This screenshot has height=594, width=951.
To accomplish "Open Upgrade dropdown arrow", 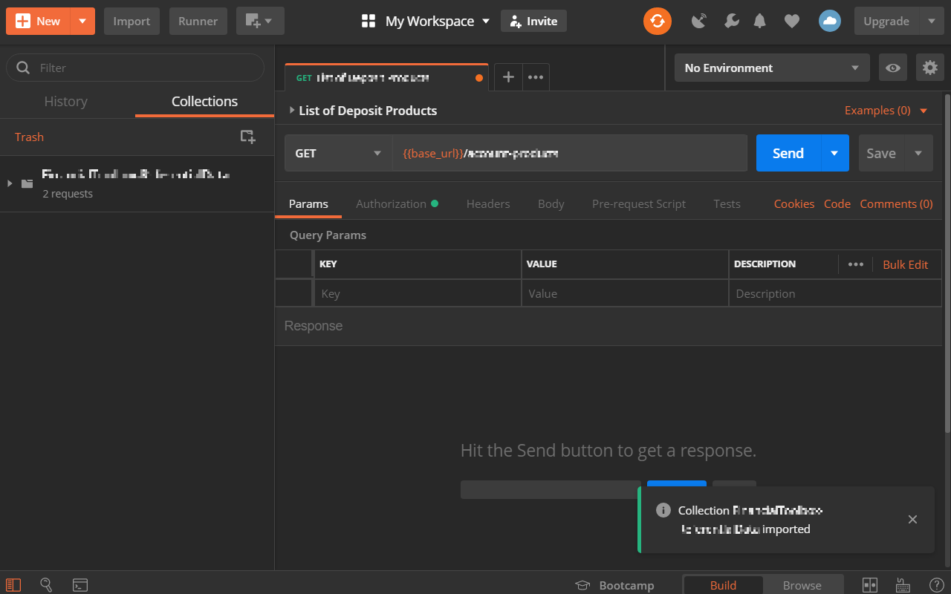I will coord(932,22).
